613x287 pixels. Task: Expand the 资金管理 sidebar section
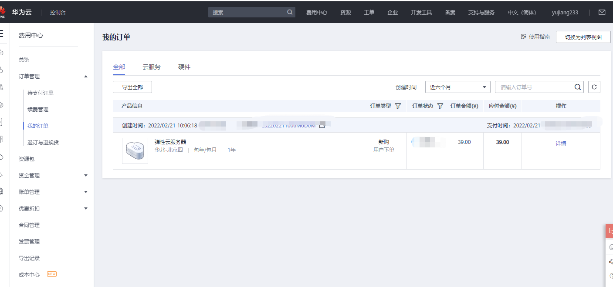(53, 176)
